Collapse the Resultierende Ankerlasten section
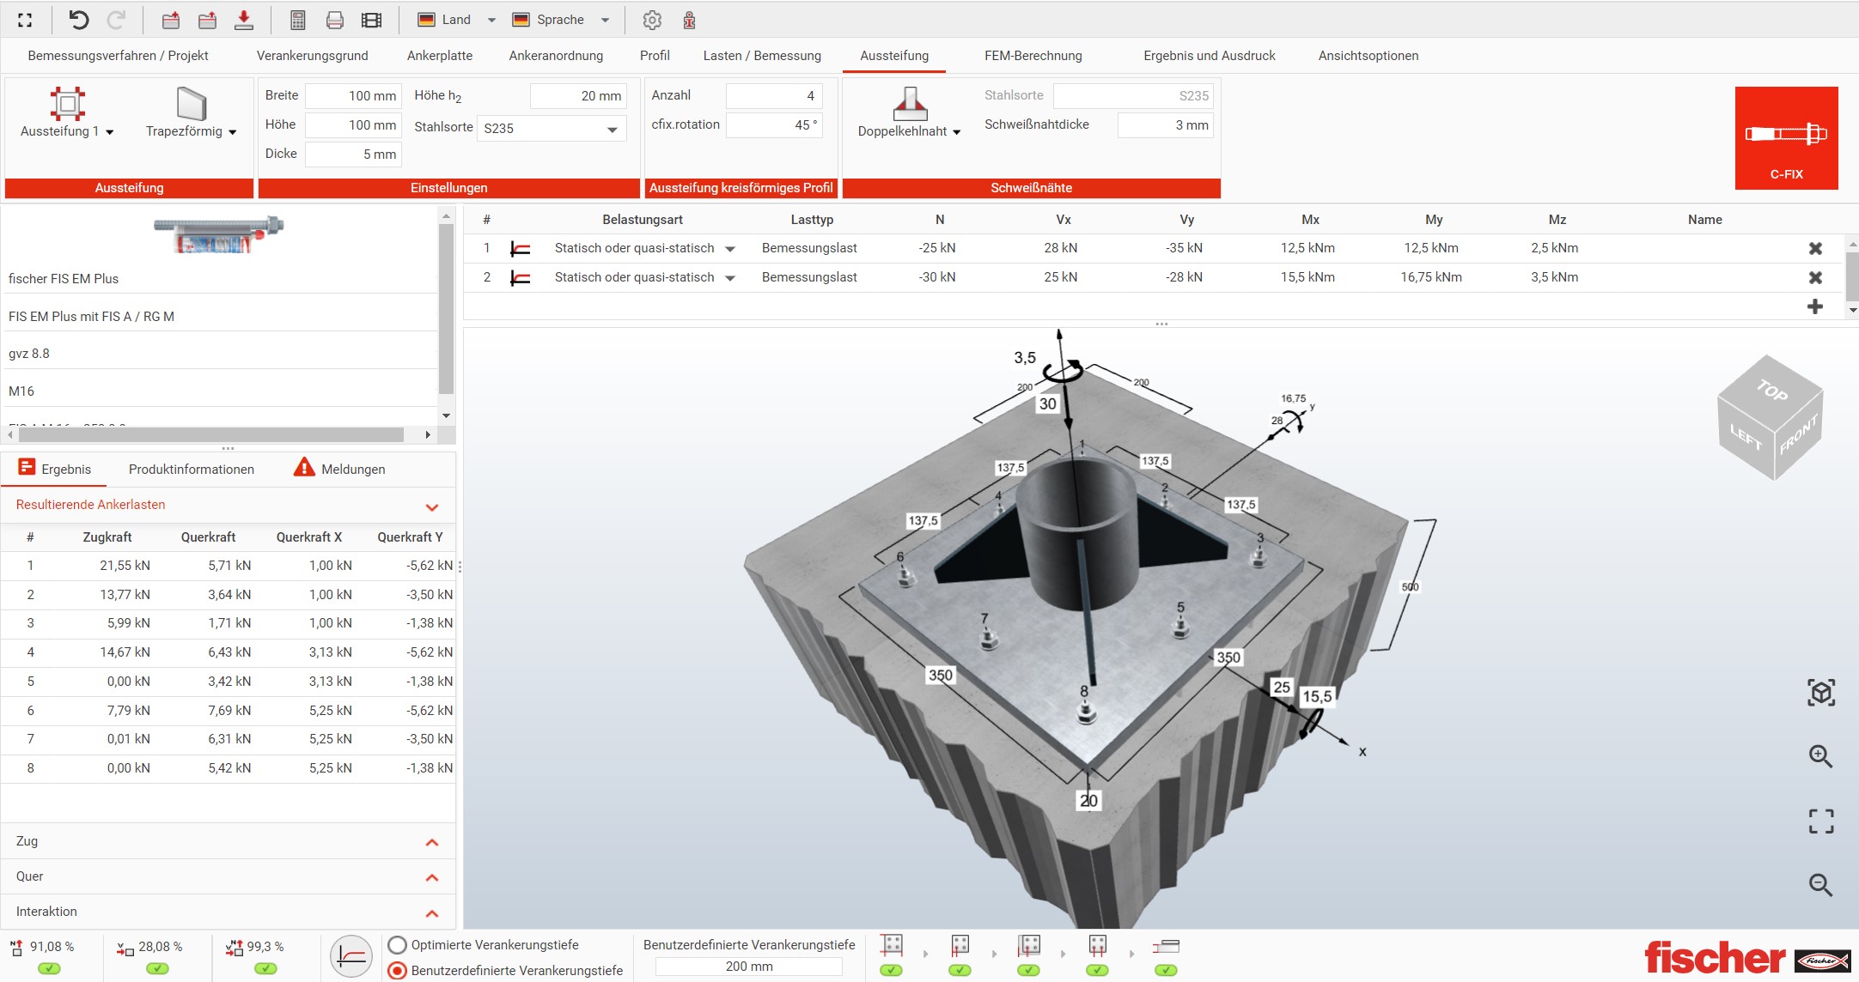 point(432,506)
